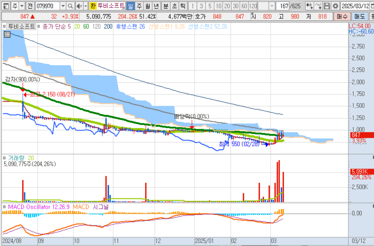Click the 60 moving average legend label
374x246 pixels.
(86, 26)
